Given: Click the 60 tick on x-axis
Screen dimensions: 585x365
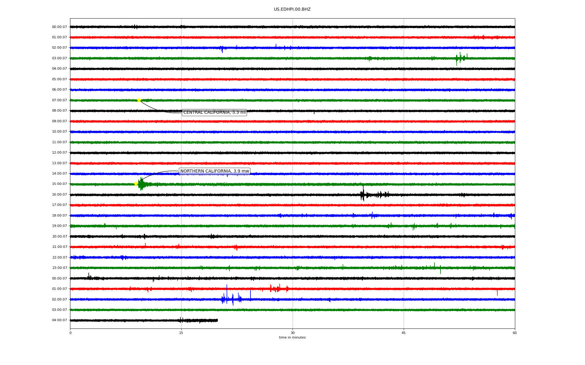Looking at the screenshot, I should (x=515, y=333).
